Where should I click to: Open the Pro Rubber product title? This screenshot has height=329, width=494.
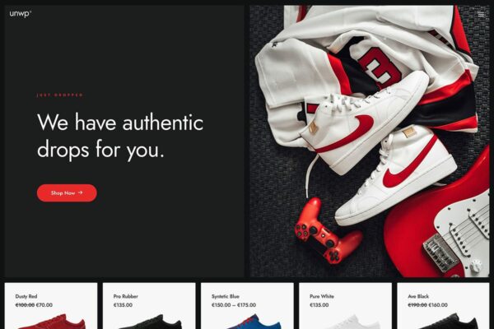tap(126, 296)
